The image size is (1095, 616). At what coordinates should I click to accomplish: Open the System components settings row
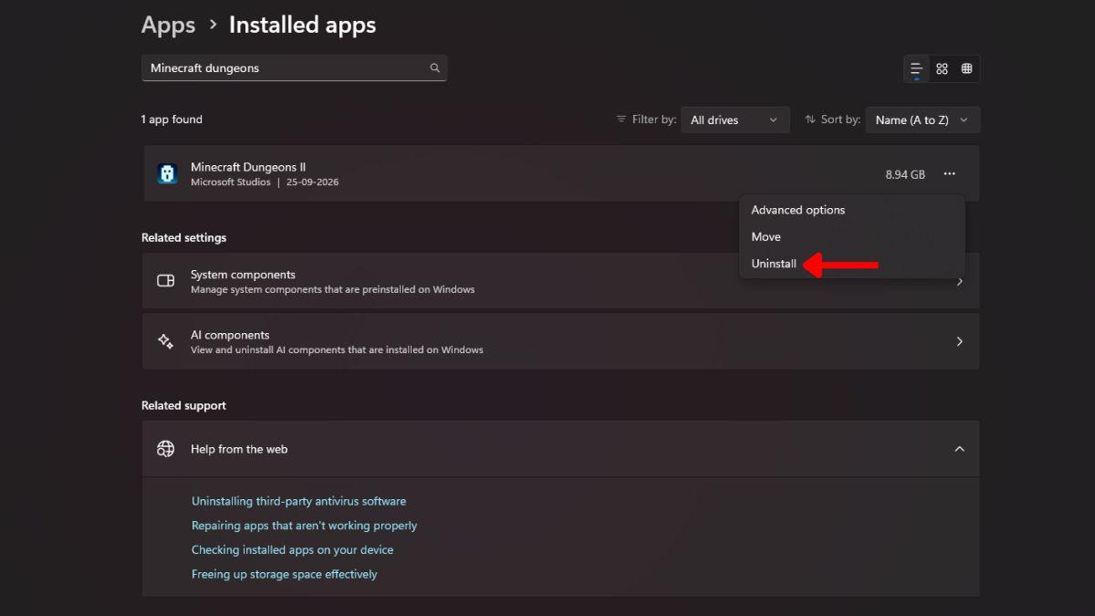(x=560, y=281)
